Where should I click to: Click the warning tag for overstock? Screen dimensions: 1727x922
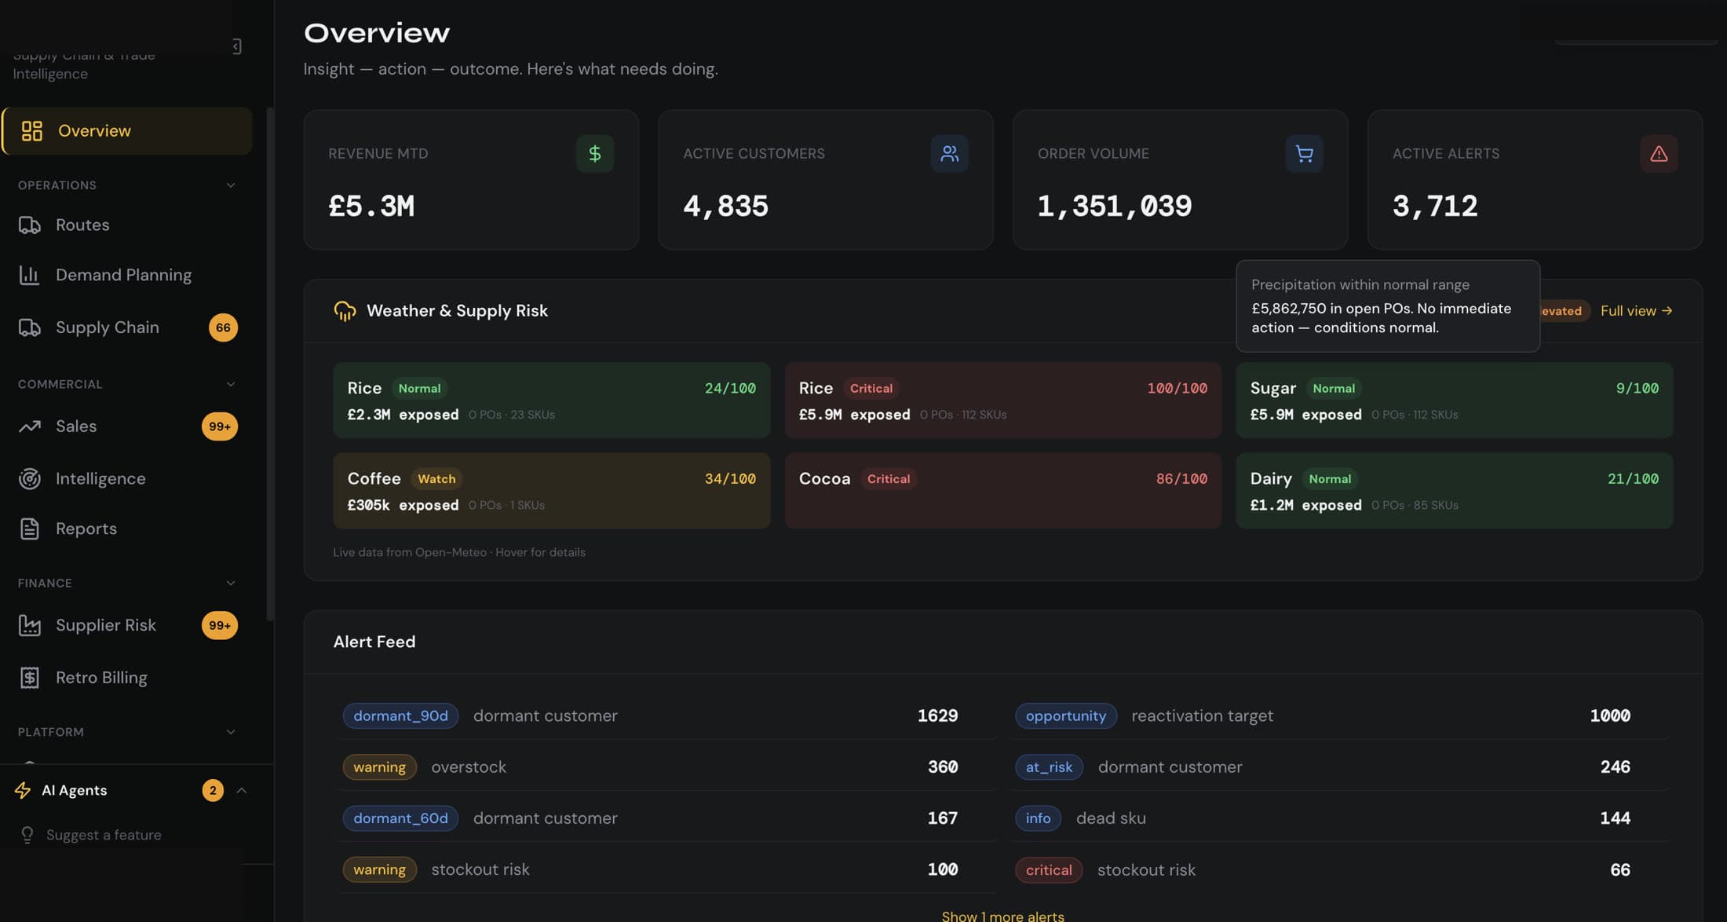(x=379, y=767)
